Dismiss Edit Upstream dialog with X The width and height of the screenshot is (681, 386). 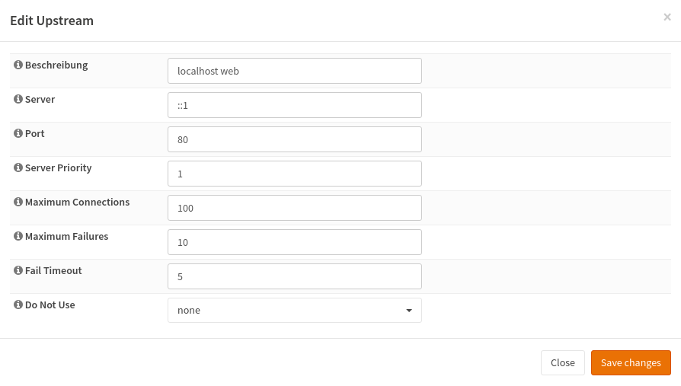[x=667, y=17]
